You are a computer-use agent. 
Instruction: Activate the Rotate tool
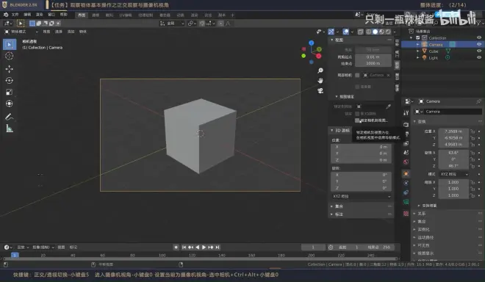[10, 81]
